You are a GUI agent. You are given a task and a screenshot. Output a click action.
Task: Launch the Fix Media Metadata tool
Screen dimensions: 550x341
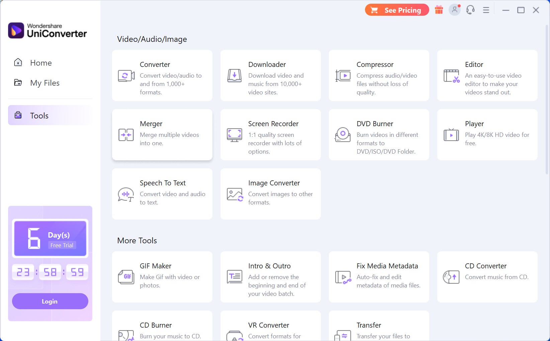(378, 277)
